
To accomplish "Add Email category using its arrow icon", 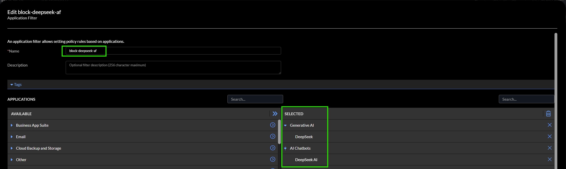I will coord(273,136).
